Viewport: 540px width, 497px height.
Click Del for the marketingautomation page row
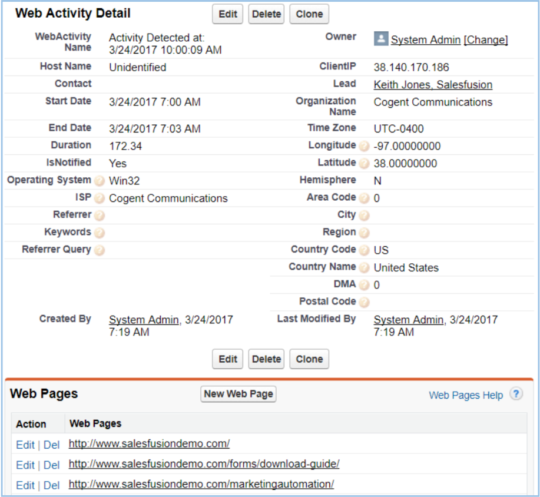tap(52, 485)
